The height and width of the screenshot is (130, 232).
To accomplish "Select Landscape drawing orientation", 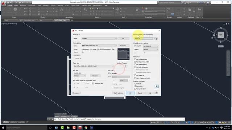I will 135,86.
